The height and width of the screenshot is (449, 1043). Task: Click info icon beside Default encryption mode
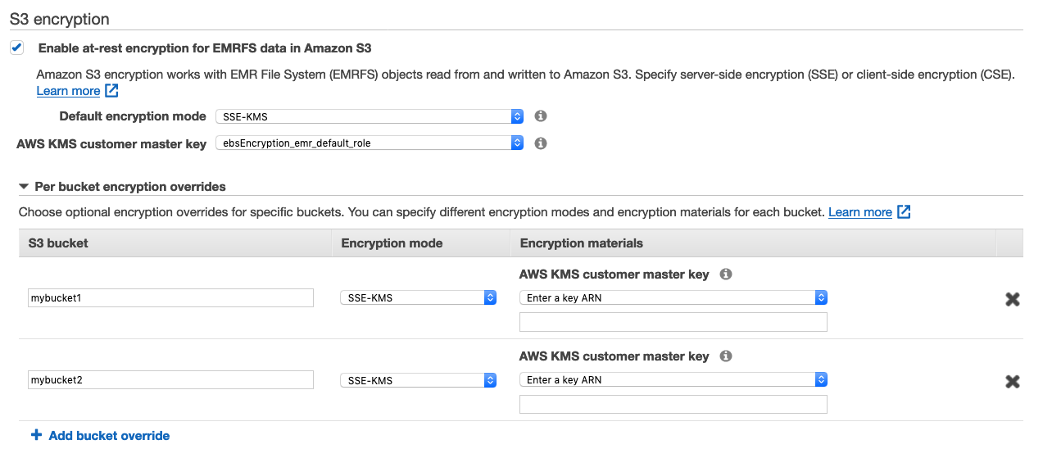540,116
